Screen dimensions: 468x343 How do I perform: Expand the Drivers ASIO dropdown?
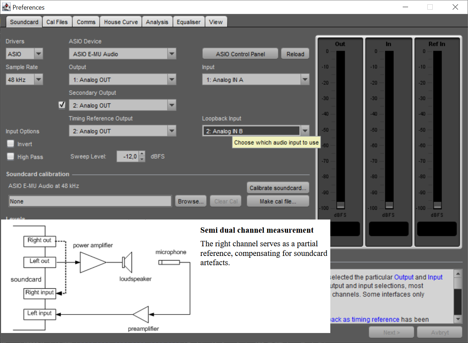pyautogui.click(x=39, y=54)
